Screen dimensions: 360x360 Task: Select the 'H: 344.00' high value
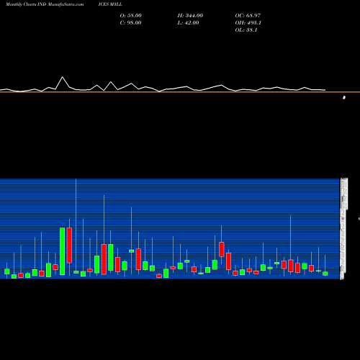tap(190, 16)
